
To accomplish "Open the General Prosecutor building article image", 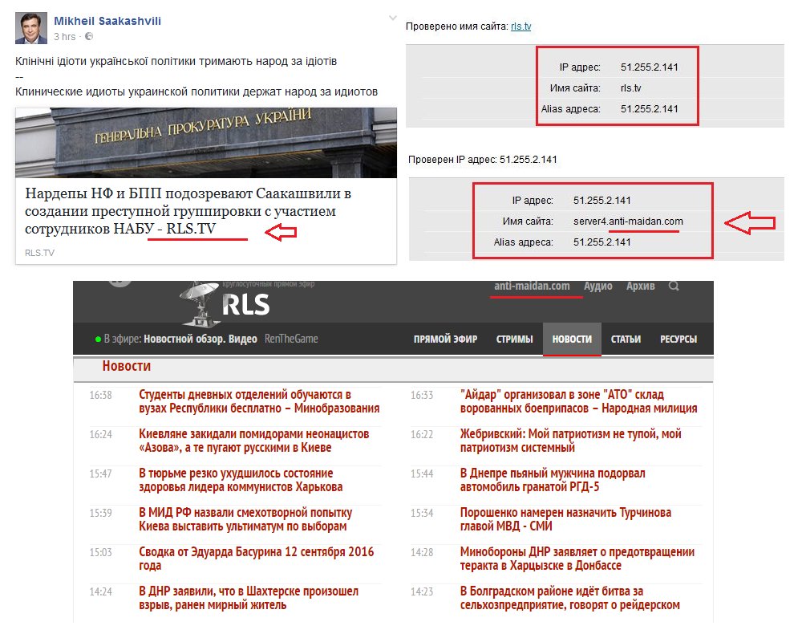I will point(206,143).
